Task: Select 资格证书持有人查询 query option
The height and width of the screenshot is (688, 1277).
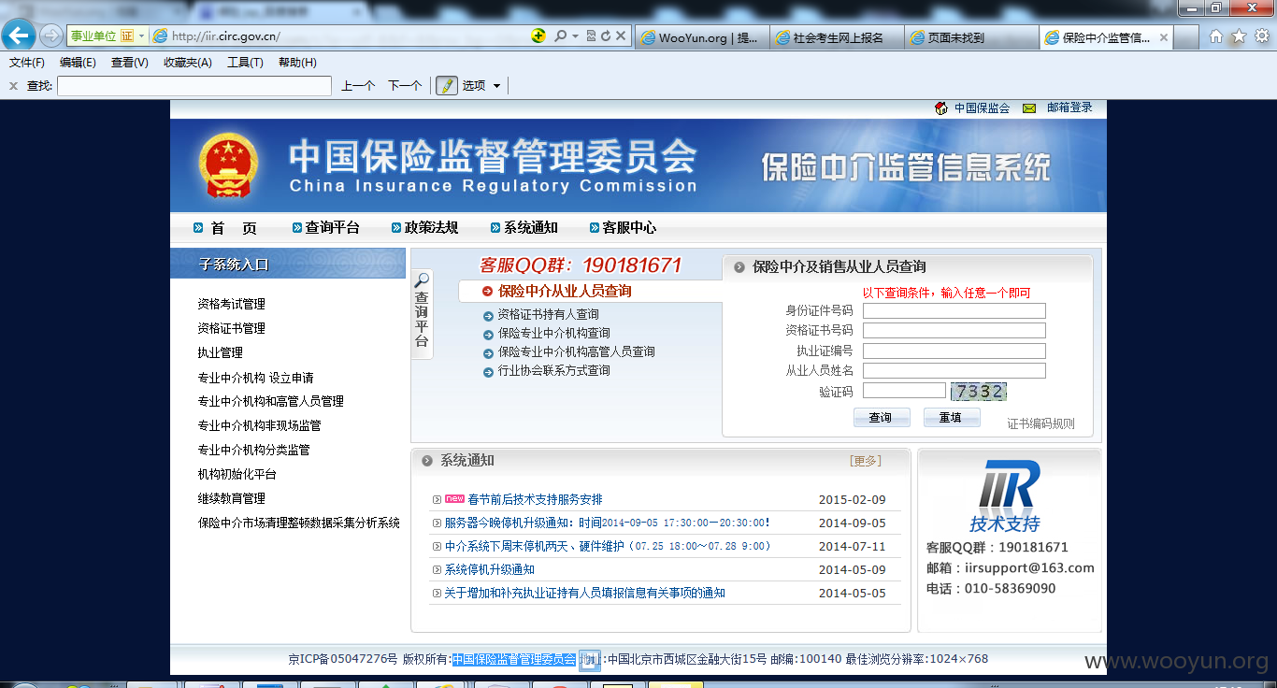Action: [x=548, y=314]
